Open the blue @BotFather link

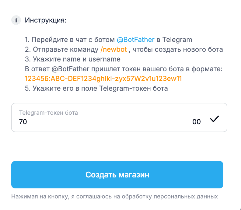(x=136, y=40)
